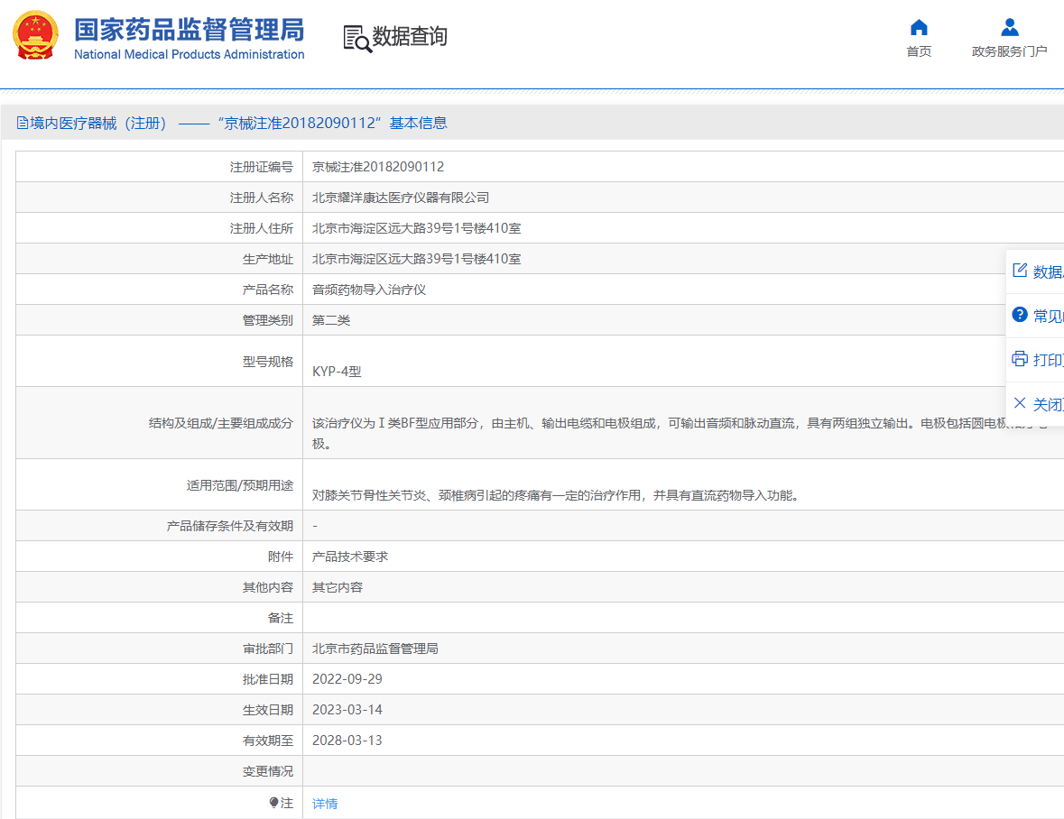Click the 备注 label
This screenshot has width=1064, height=819.
coord(281,619)
